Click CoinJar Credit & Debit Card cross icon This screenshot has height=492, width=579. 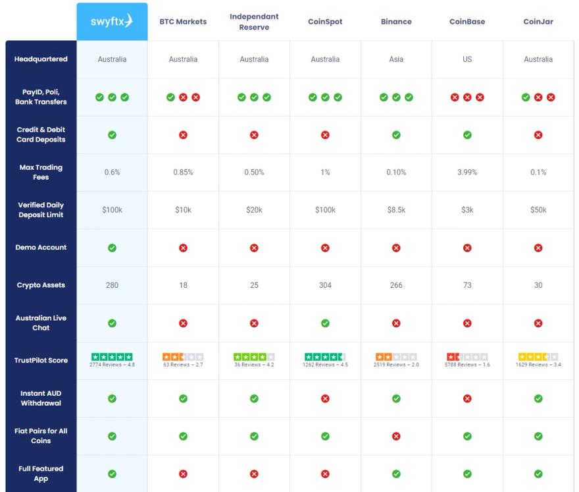tap(538, 135)
